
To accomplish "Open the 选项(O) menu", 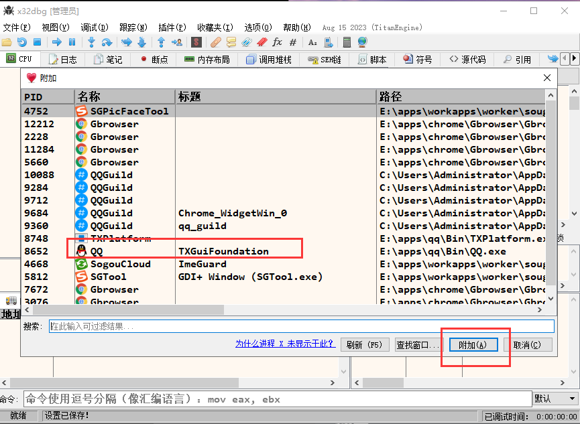I will pyautogui.click(x=258, y=27).
